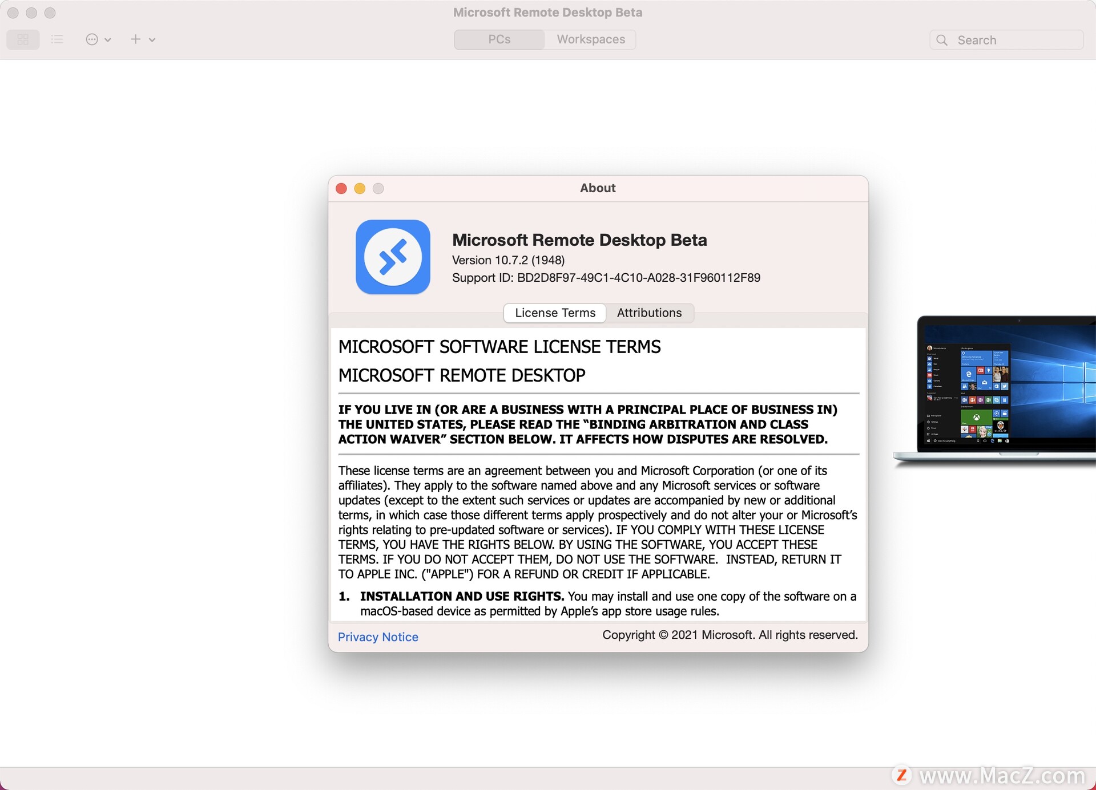Click the MICROSOFT REMOTE DESKTOP heading
The width and height of the screenshot is (1096, 790).
462,375
